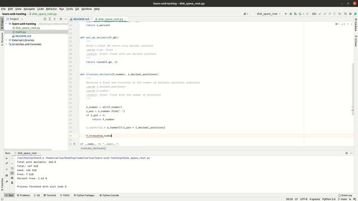The width and height of the screenshot is (358, 201).
Task: Hide the Project panel with minus icon
Action: [65, 19]
